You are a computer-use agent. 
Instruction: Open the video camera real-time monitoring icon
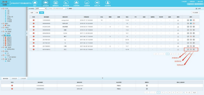(x=45, y=3)
